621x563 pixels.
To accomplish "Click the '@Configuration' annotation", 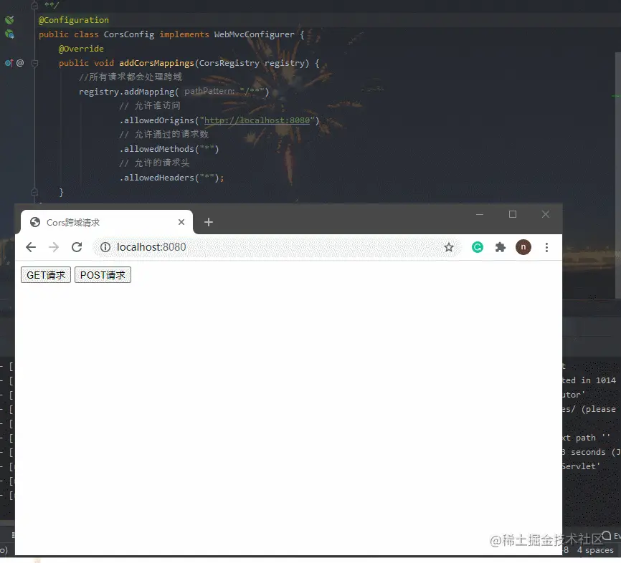I will [x=74, y=20].
